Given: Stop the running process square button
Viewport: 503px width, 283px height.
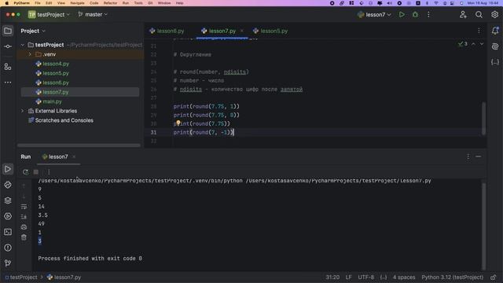Looking at the screenshot, I should (x=36, y=172).
